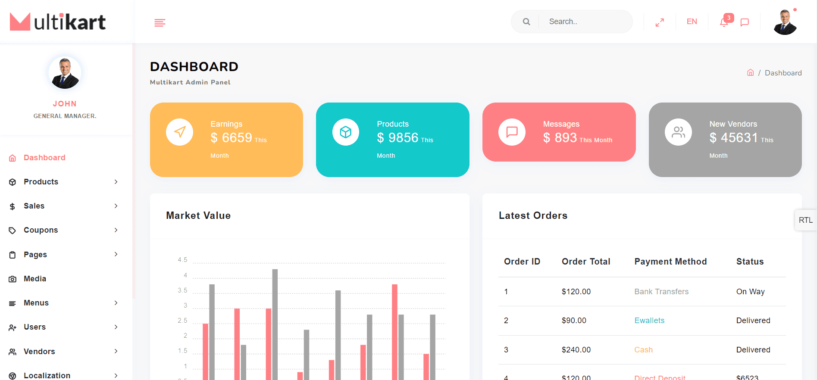Open the Users sidebar item
This screenshot has height=380, width=817.
pos(34,327)
